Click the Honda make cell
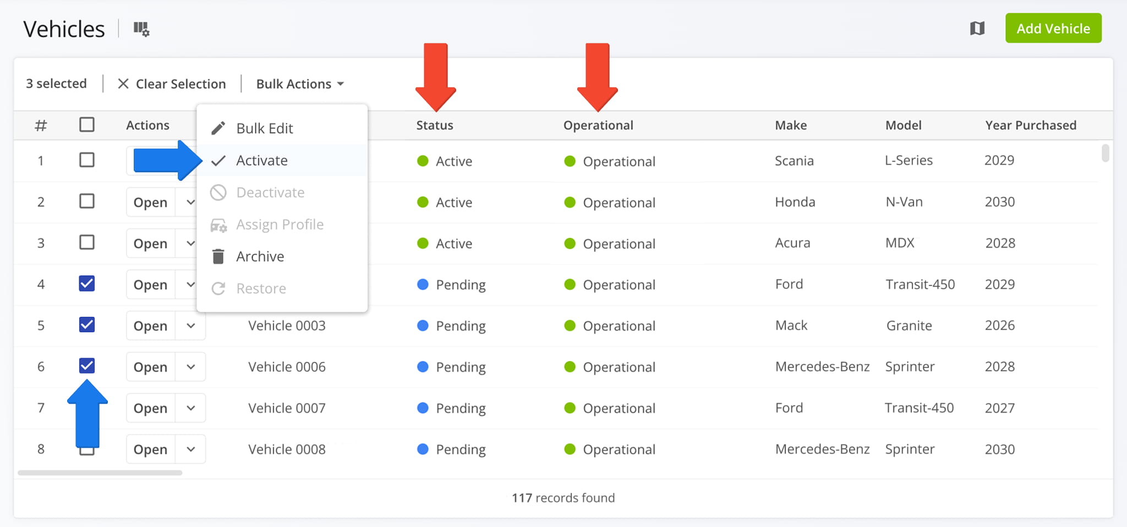Screen dimensions: 1127x527 point(795,202)
